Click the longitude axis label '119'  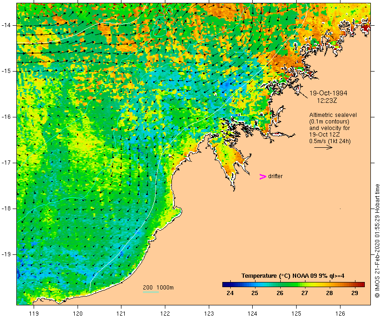34,313
